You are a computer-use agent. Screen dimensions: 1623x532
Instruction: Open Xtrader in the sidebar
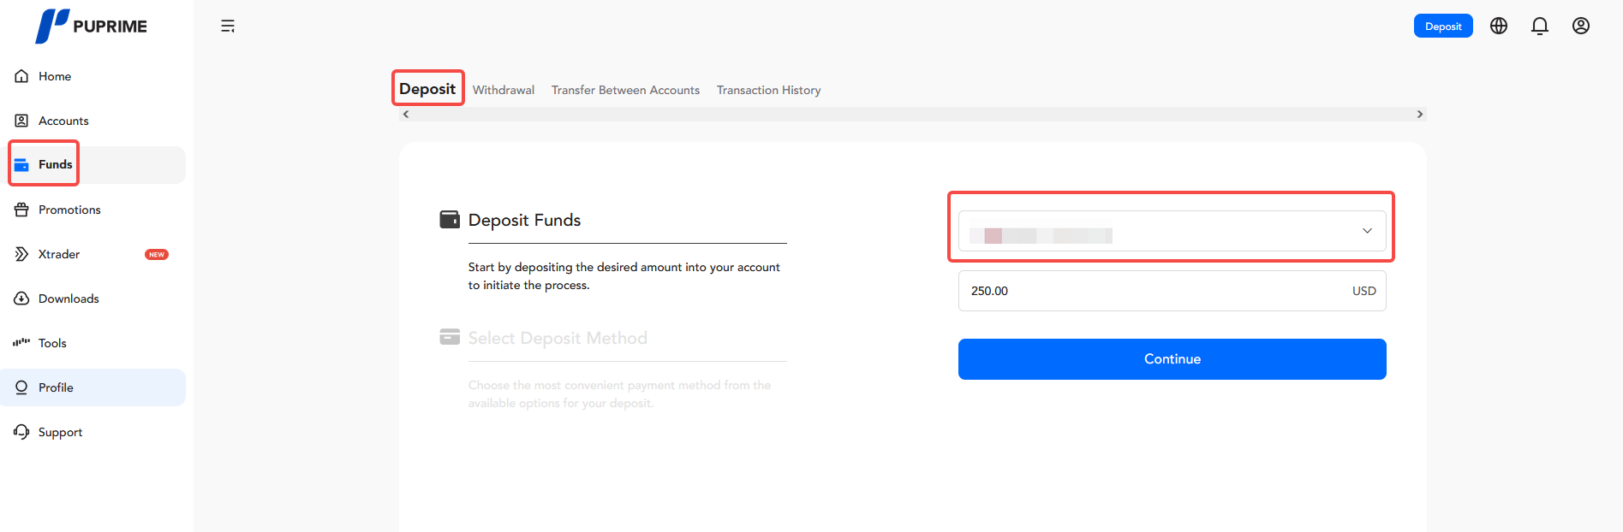pos(59,254)
